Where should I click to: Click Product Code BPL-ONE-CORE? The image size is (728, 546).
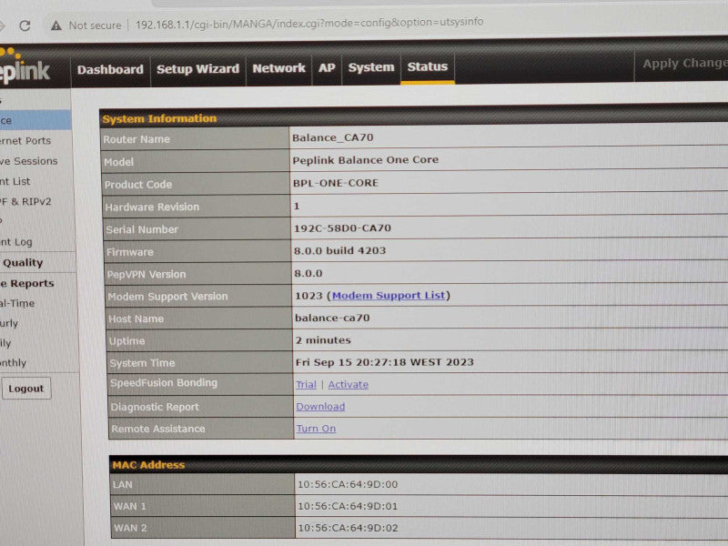pyautogui.click(x=335, y=183)
